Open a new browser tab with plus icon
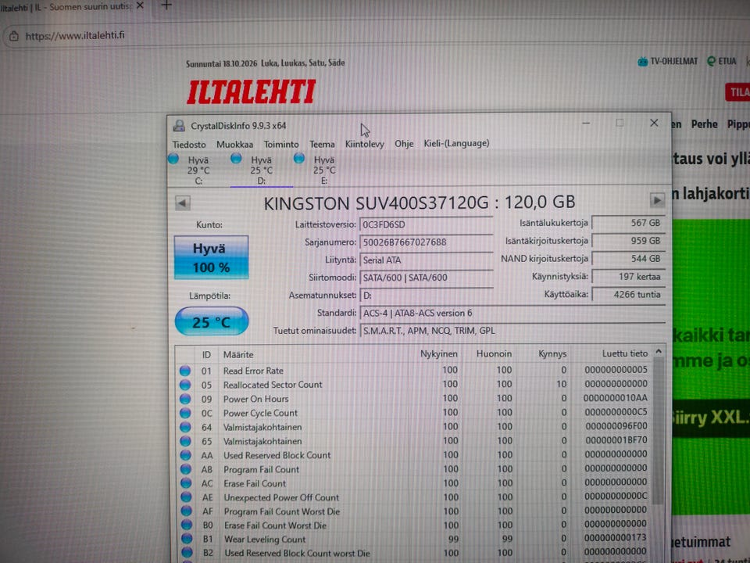The width and height of the screenshot is (750, 563). (166, 5)
